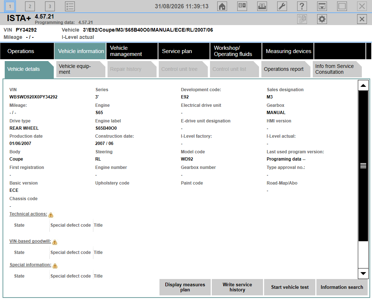Open Info from Service Consultation subtab
This screenshot has height=299, width=372.
coord(337,69)
